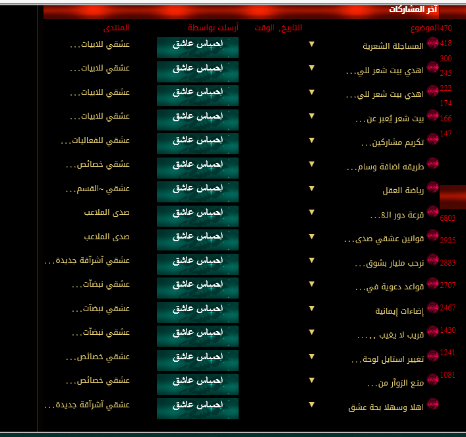Viewport: 466px width, 437px height.
Task: Click the yellow arrow in the إضاءات إيمانية row
Action: 312,308
